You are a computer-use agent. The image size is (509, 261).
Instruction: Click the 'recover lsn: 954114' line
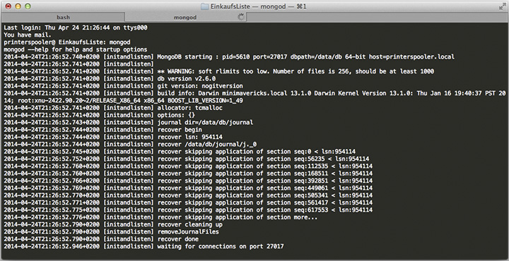pos(113,137)
